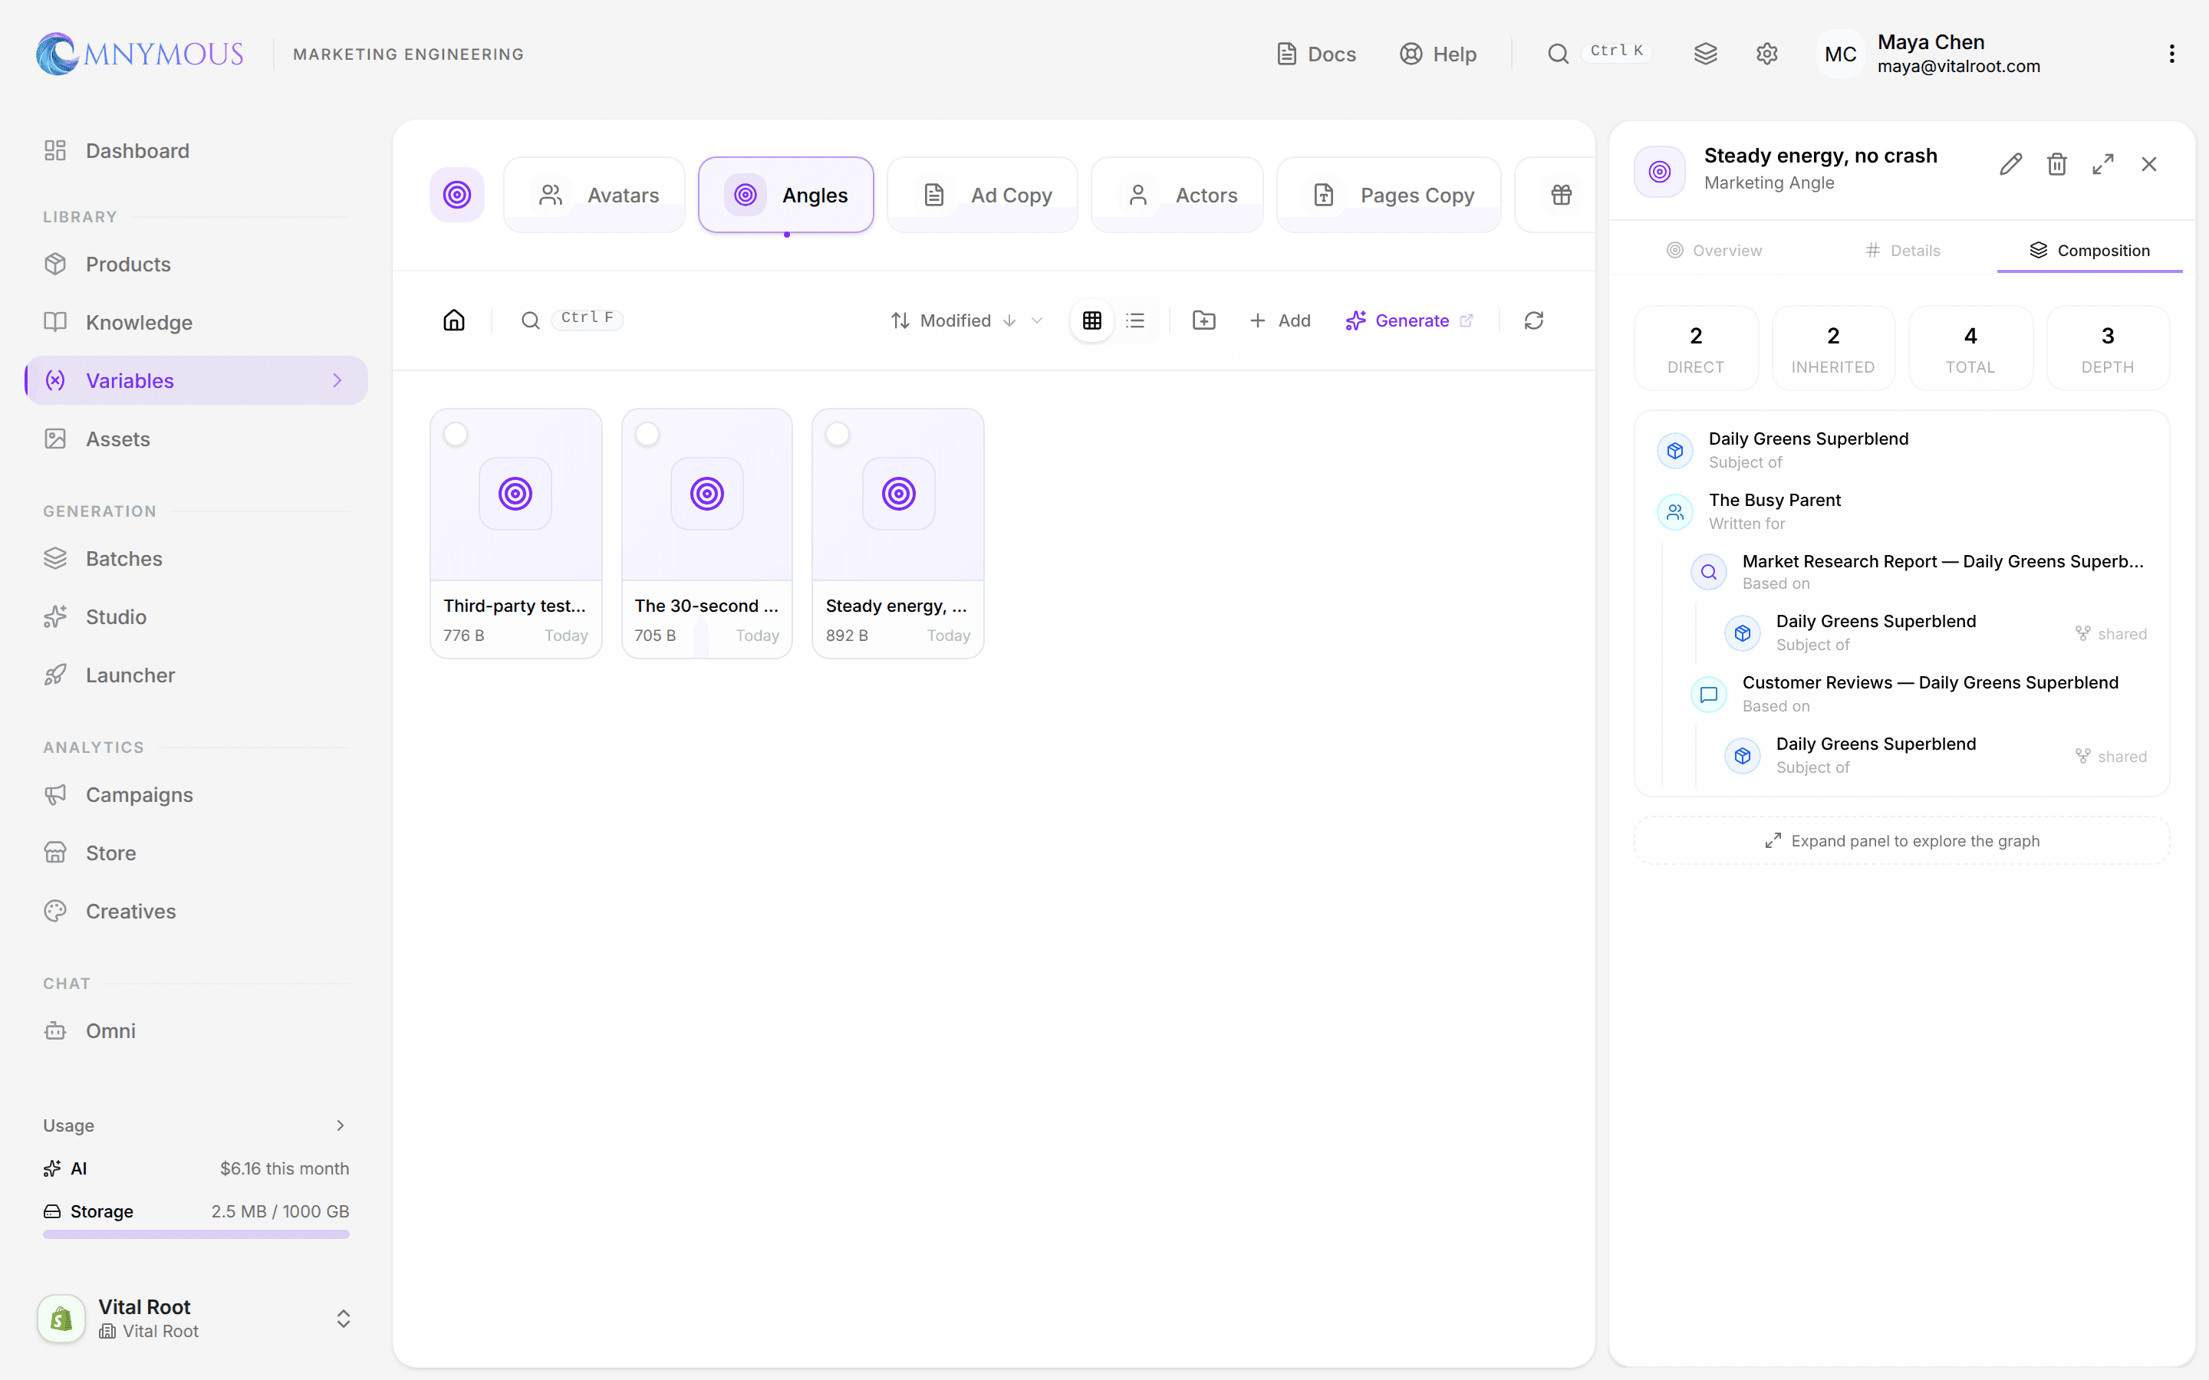Click the new folder icon in toolbar
2209x1380 pixels.
[x=1204, y=320]
